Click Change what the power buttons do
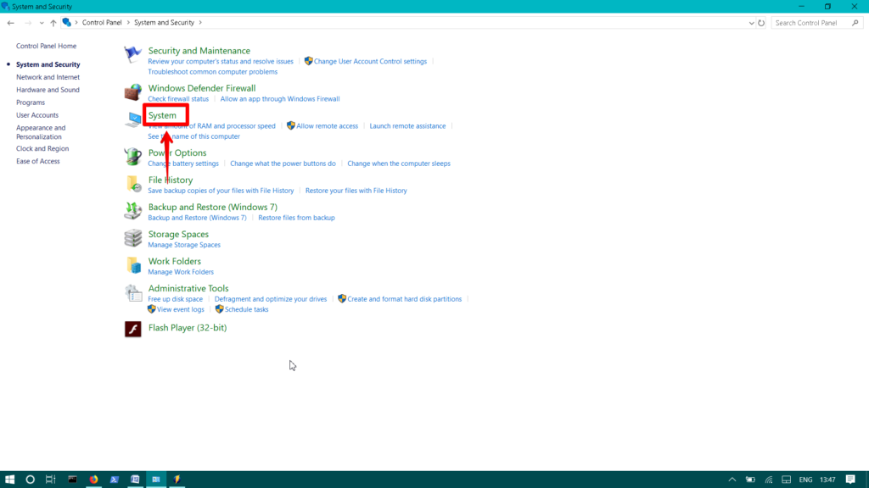Viewport: 869px width, 488px height. pos(283,164)
